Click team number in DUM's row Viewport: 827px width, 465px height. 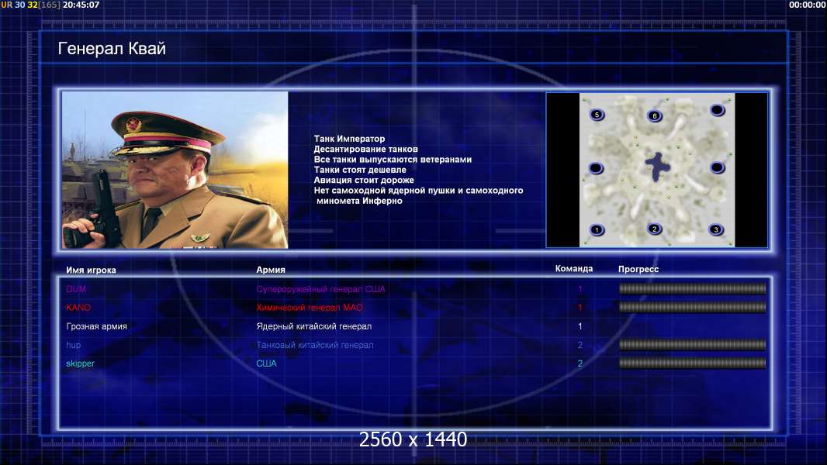580,289
